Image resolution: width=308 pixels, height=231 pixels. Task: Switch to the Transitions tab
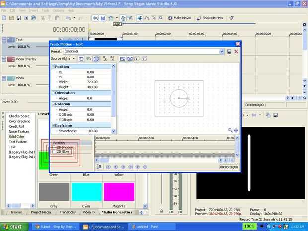(68, 212)
